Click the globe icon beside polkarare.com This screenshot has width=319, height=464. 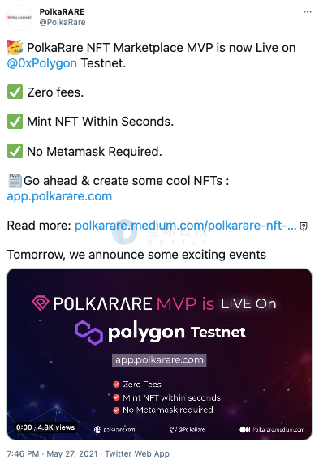point(97,430)
